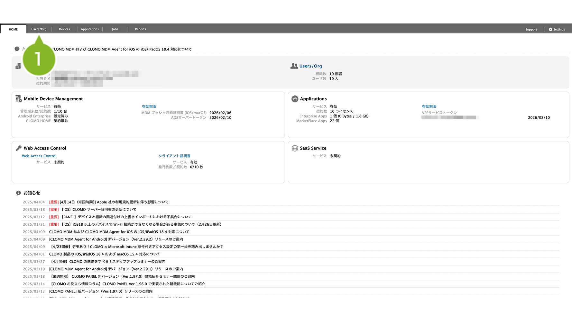Open the Users/Org tab in the navigation bar

pyautogui.click(x=39, y=29)
